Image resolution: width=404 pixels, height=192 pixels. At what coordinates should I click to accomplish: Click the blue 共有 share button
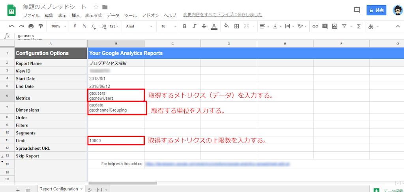pyautogui.click(x=376, y=10)
